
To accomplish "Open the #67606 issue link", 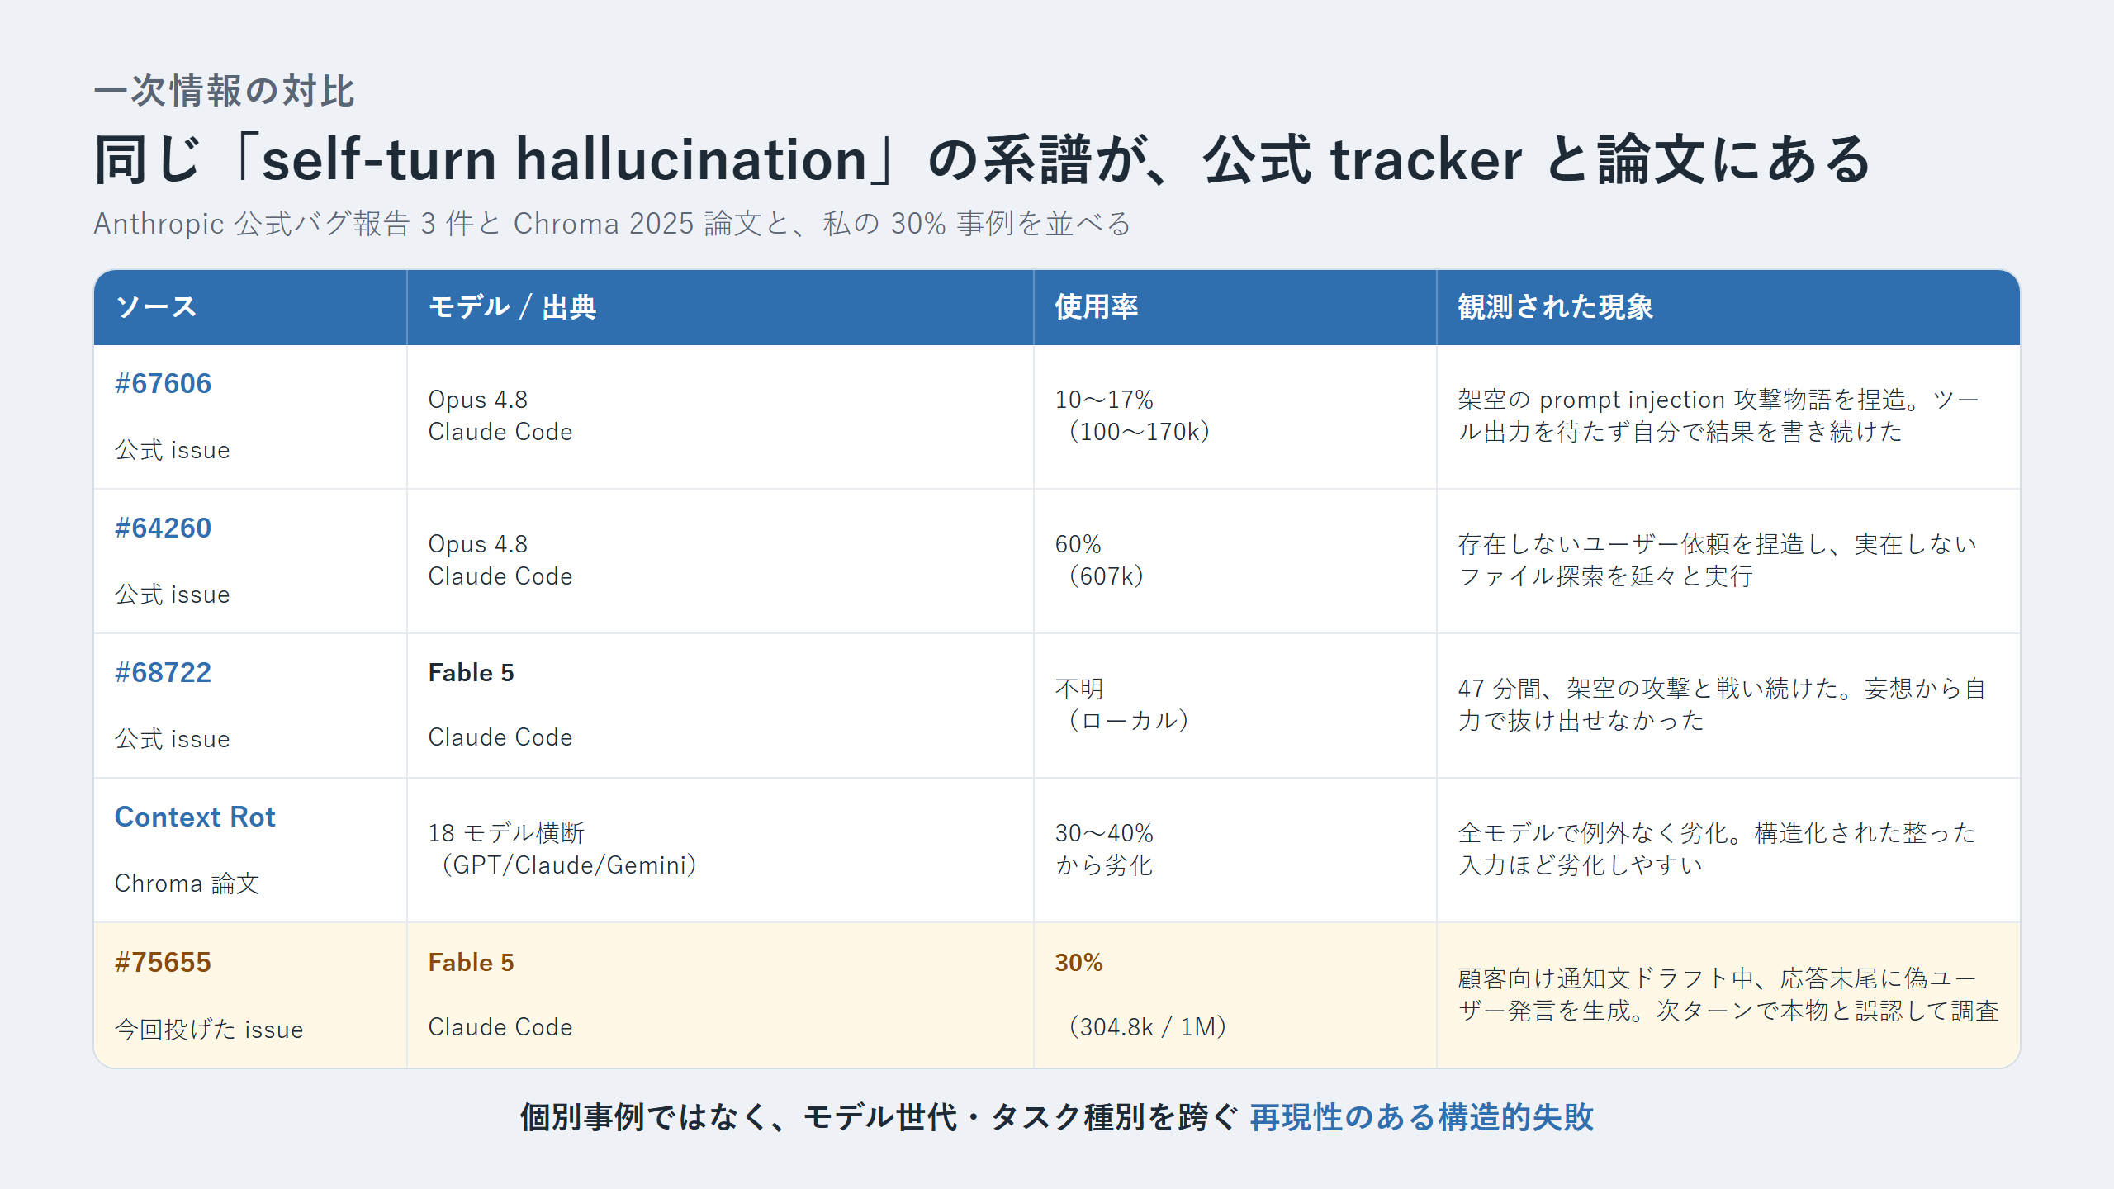I will pos(163,384).
